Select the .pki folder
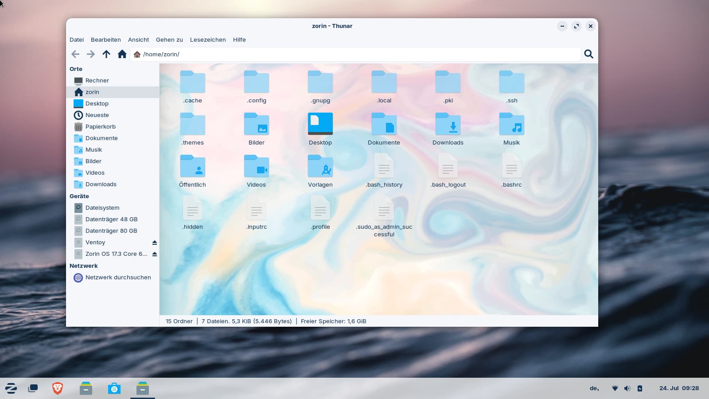Viewport: 709px width, 399px height. (448, 87)
